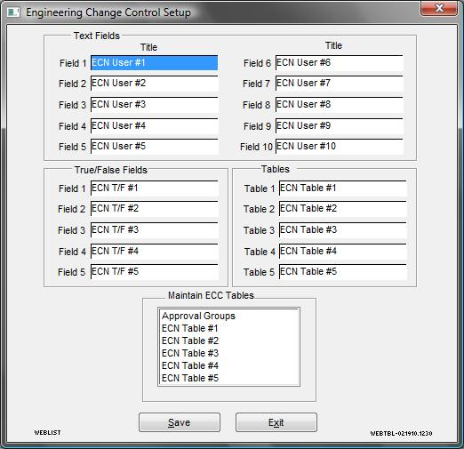Pick 'ECN Table #5' in the ECC Tables listbox
464x449 pixels.
coord(228,378)
